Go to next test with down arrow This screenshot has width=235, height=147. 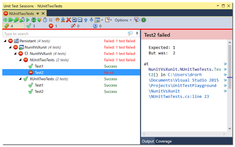point(91,20)
